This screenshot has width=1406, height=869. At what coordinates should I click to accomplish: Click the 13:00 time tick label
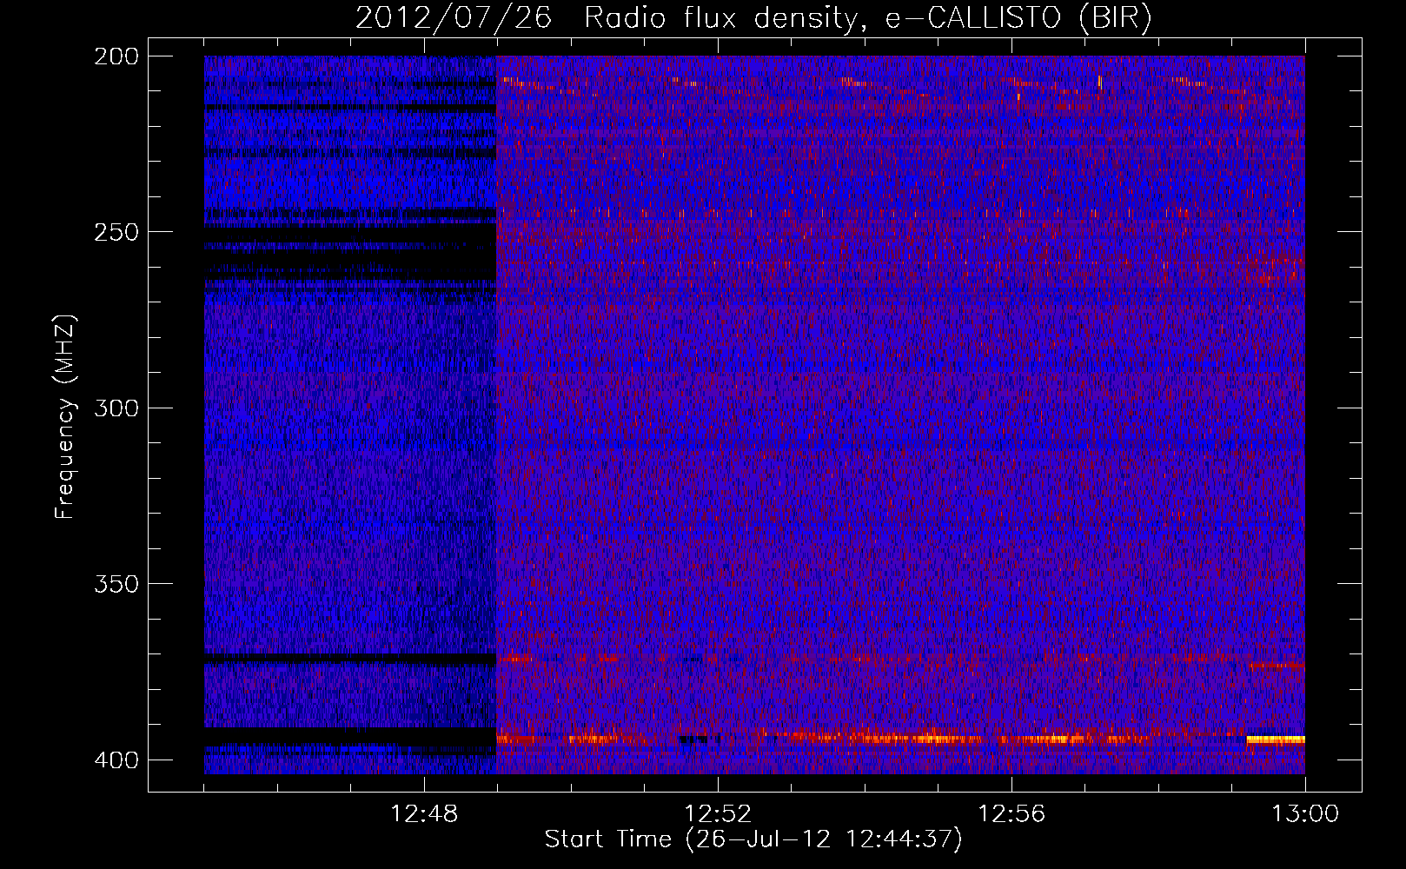pyautogui.click(x=1305, y=814)
